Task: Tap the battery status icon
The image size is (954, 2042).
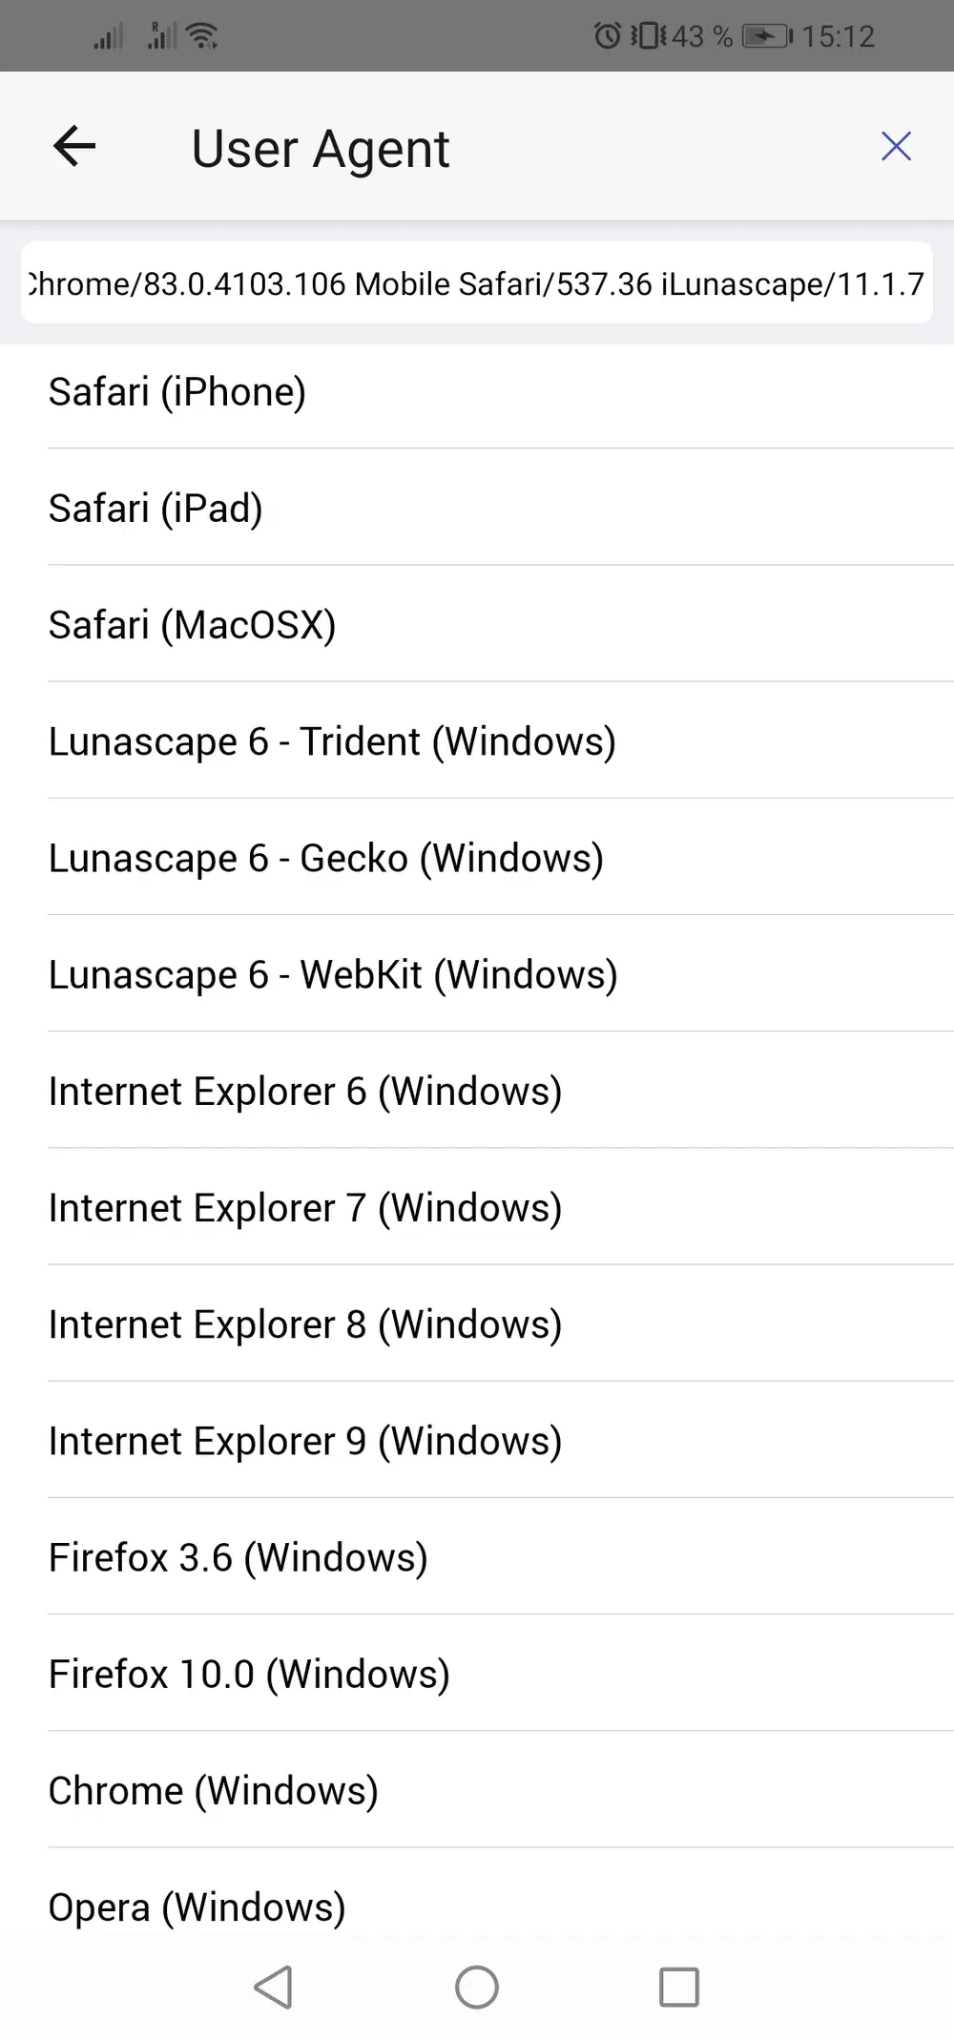Action: [x=767, y=36]
